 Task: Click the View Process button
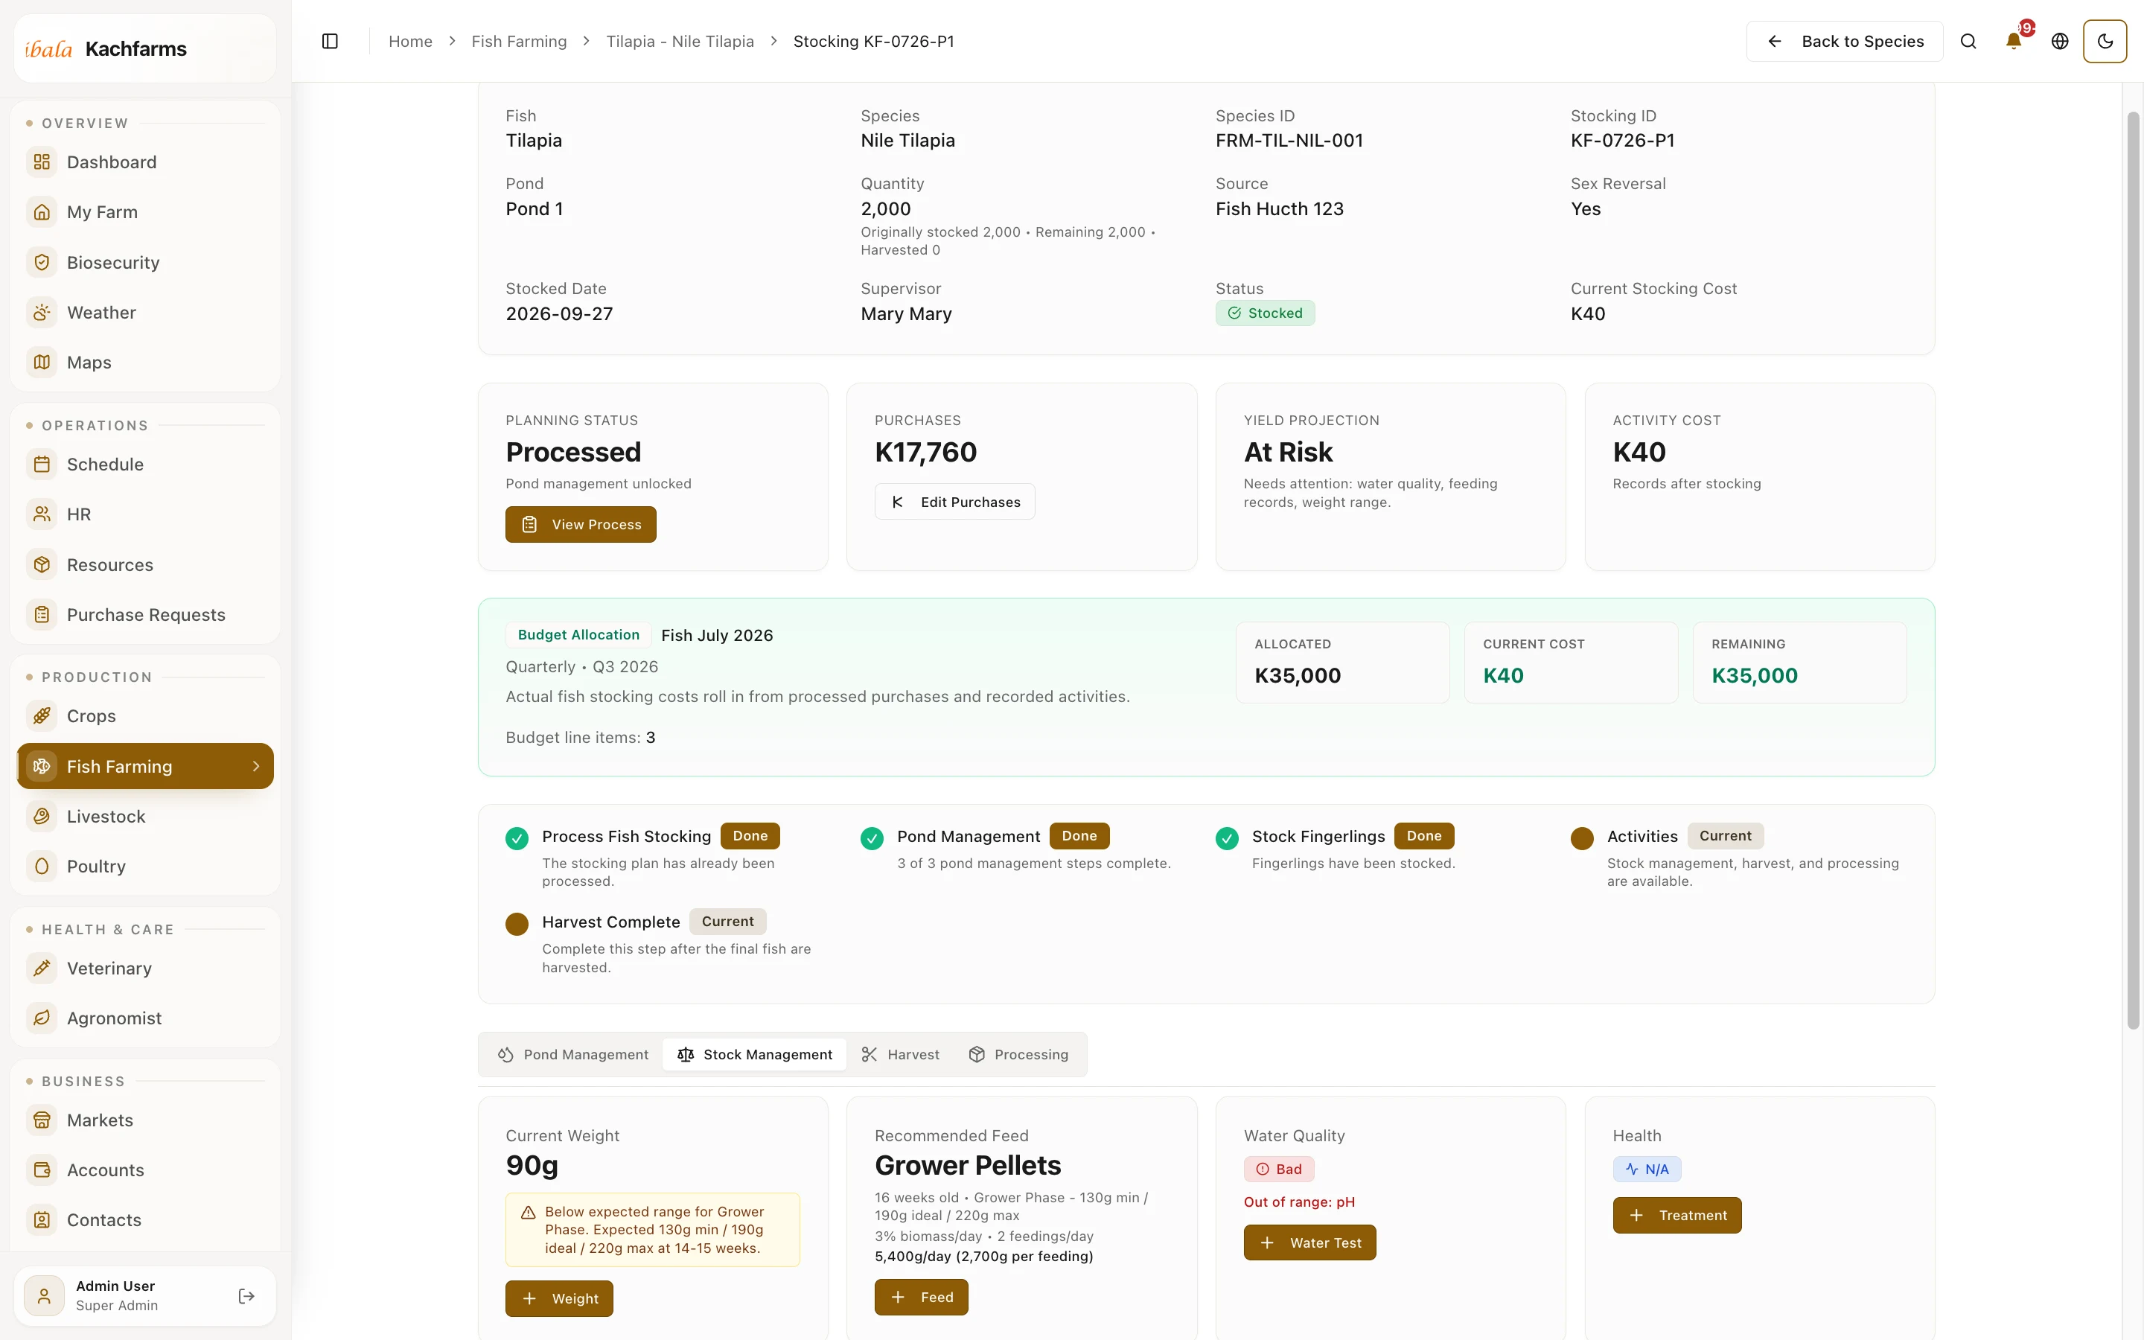coord(581,525)
